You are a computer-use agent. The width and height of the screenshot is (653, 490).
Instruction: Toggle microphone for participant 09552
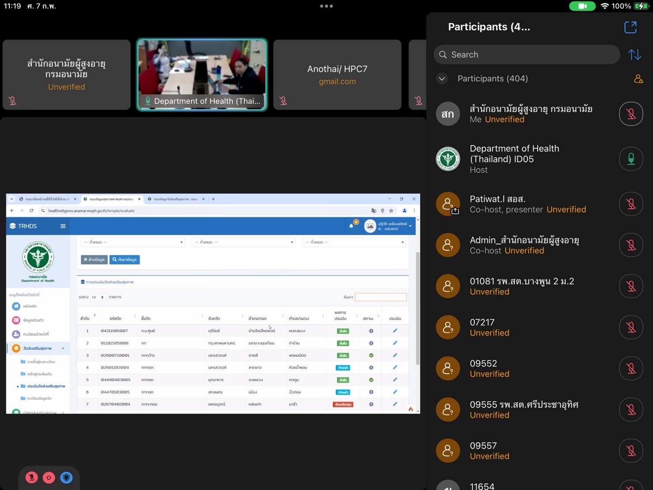(631, 369)
